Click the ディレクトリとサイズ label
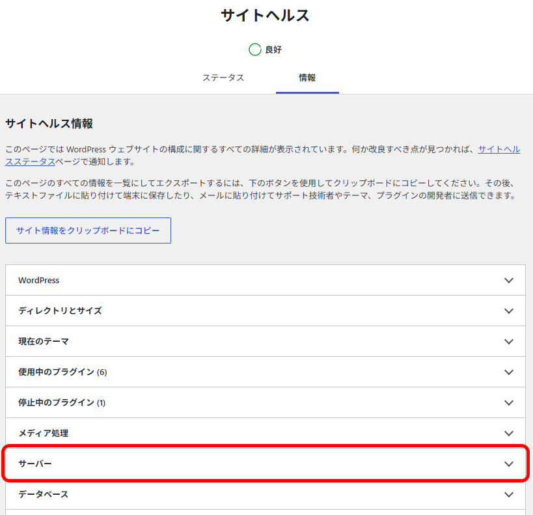 60,311
